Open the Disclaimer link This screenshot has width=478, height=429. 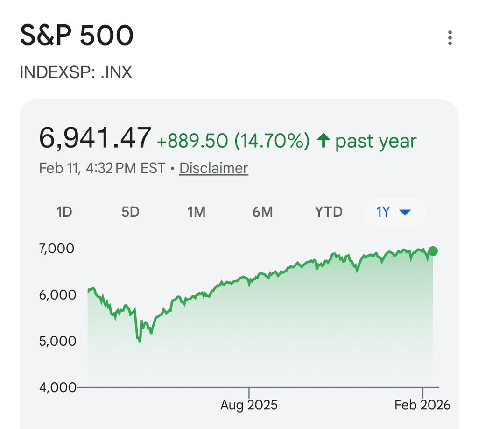pyautogui.click(x=214, y=168)
